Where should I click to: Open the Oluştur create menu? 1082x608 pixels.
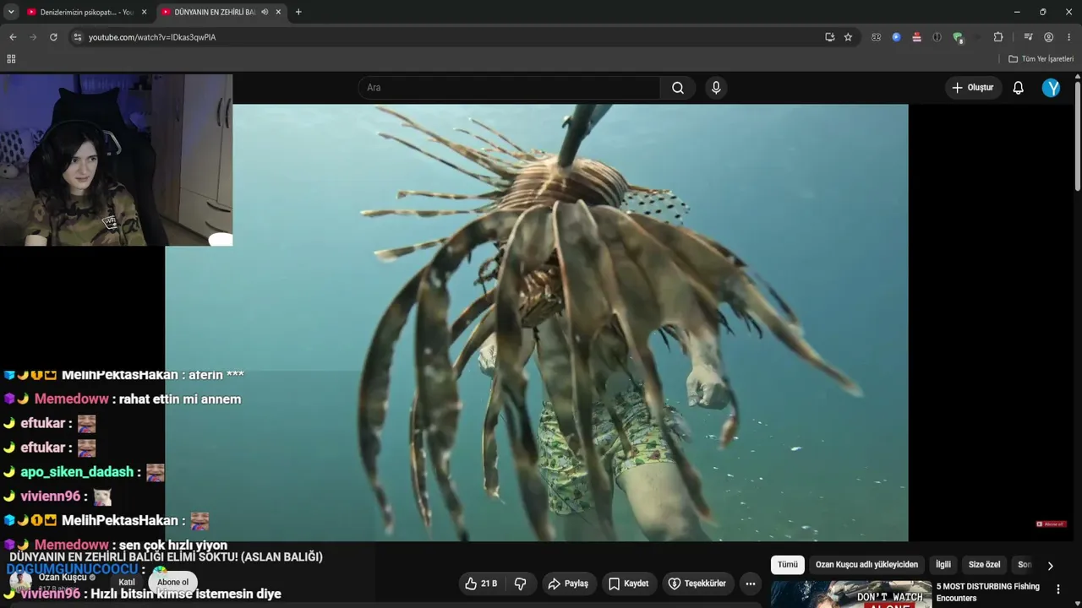(x=973, y=88)
